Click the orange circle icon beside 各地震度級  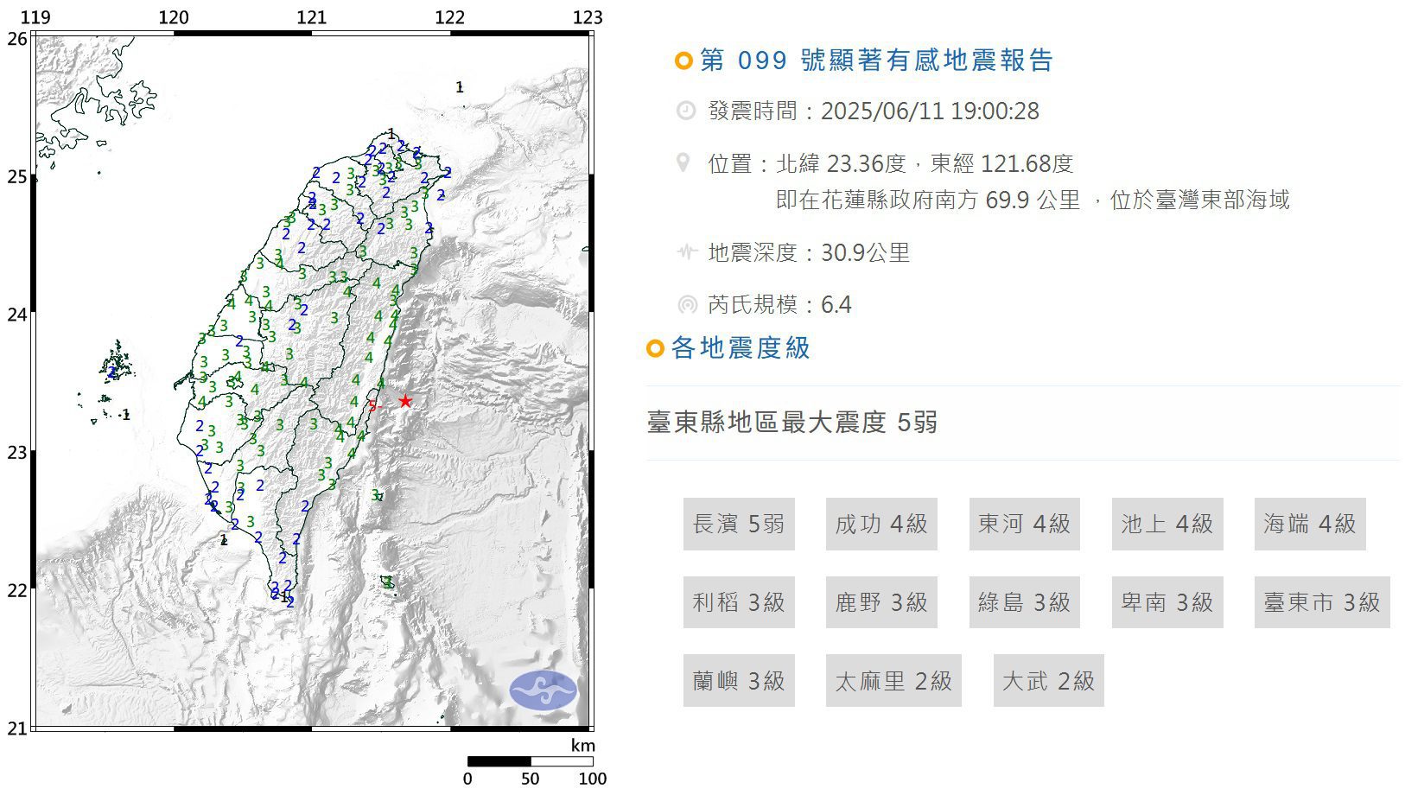(655, 348)
